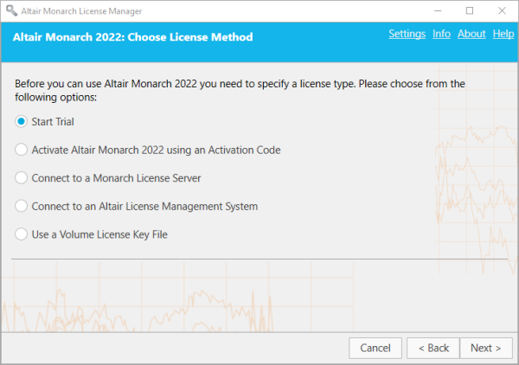Select the Start Trial radio button
519x365 pixels.
click(22, 122)
